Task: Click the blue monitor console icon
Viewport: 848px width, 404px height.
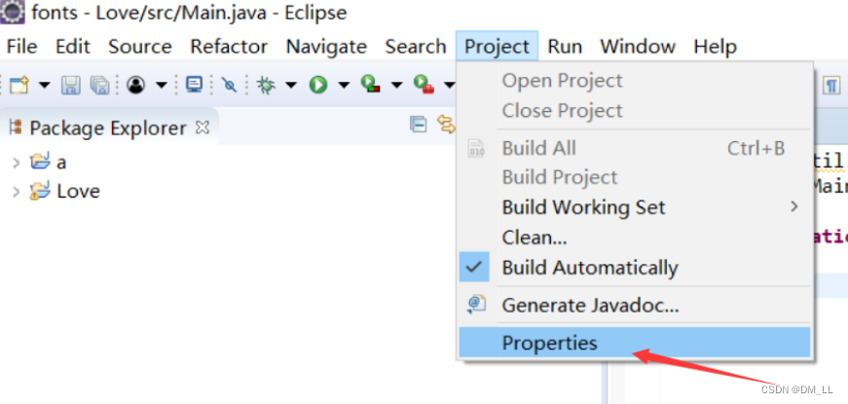Action: coord(194,85)
